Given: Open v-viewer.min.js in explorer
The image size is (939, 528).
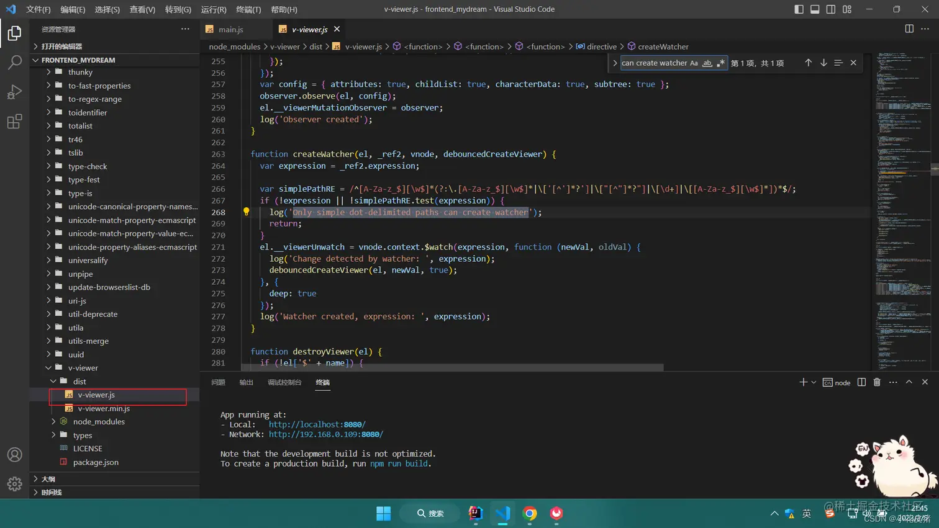Looking at the screenshot, I should tap(103, 408).
